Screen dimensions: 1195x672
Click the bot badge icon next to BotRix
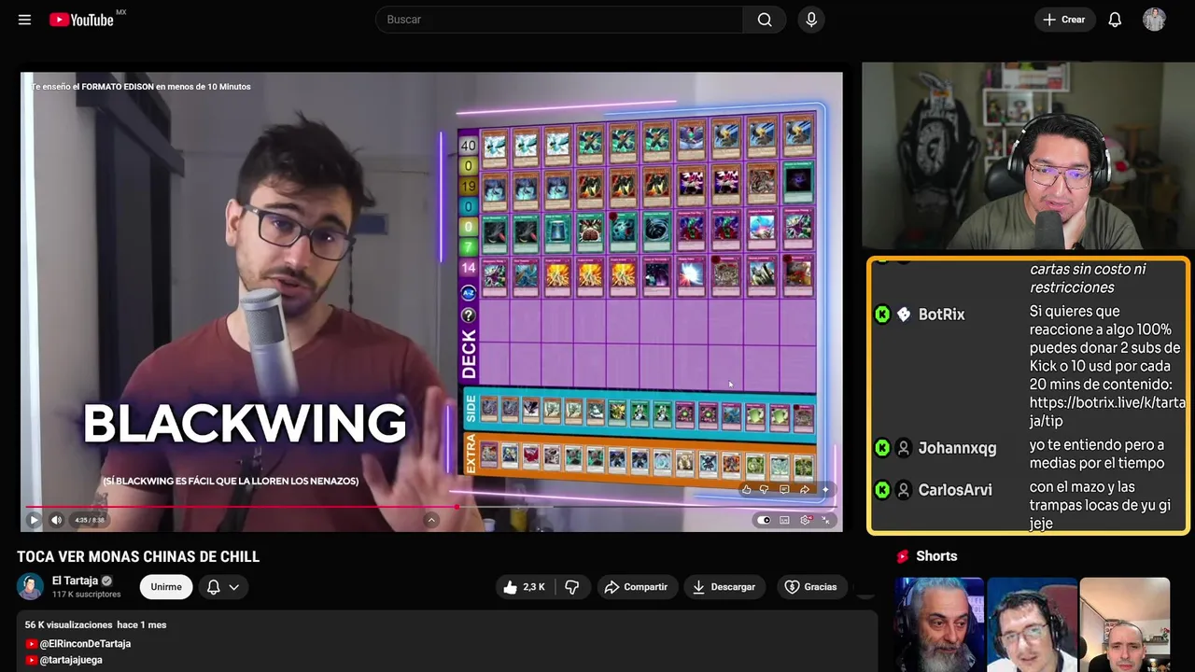[x=904, y=315]
